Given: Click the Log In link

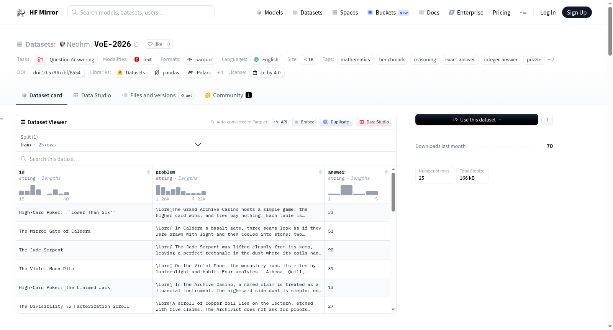Looking at the screenshot, I should (548, 12).
